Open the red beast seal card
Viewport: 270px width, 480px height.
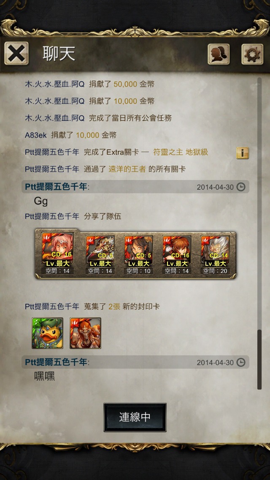click(85, 333)
